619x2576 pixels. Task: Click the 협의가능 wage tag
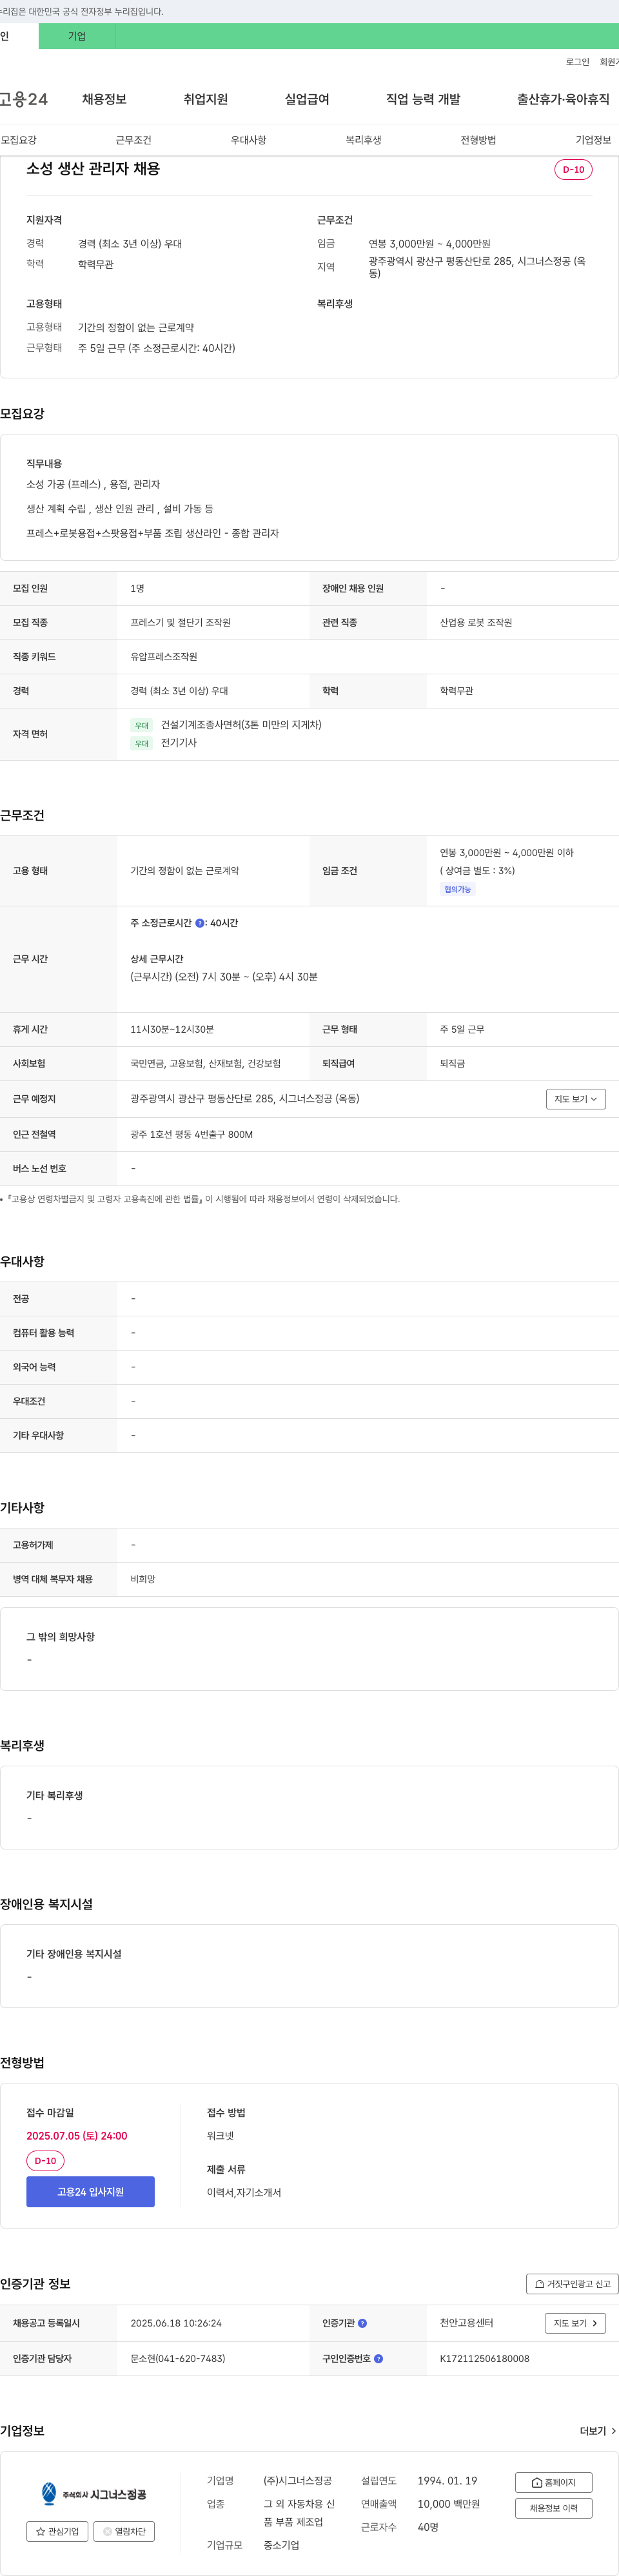[457, 889]
